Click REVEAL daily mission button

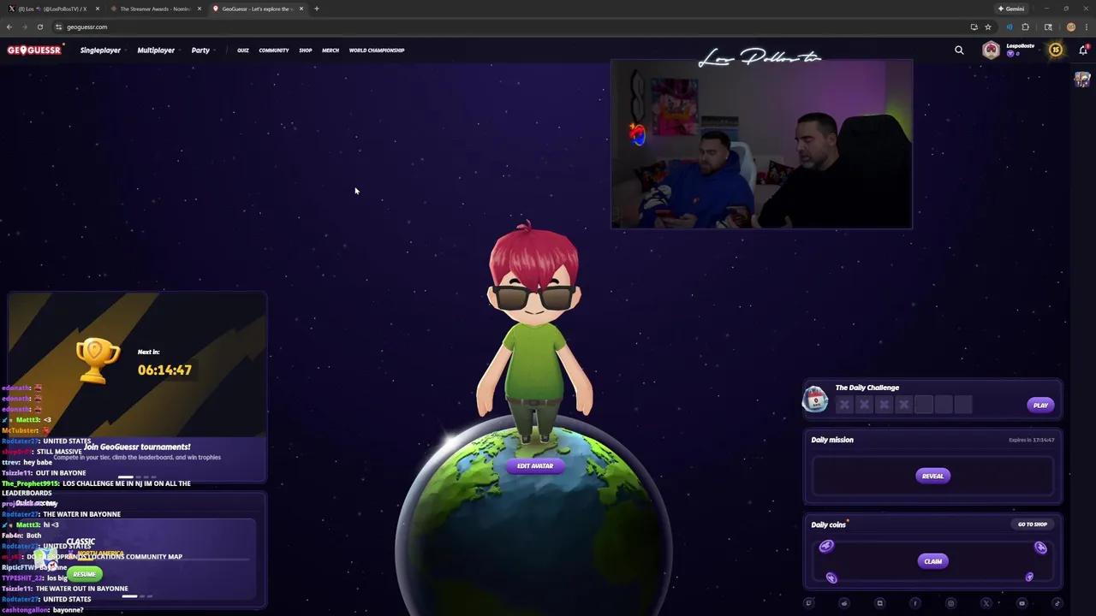[x=932, y=477]
